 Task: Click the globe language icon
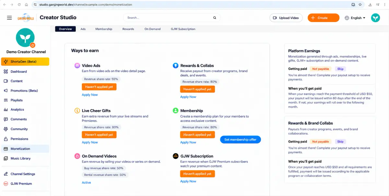[x=347, y=18]
